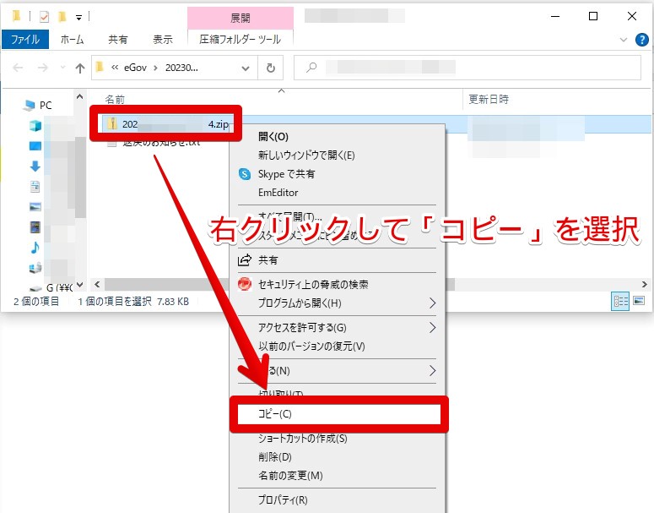
Task: Go back with the back arrow
Action: [18, 68]
